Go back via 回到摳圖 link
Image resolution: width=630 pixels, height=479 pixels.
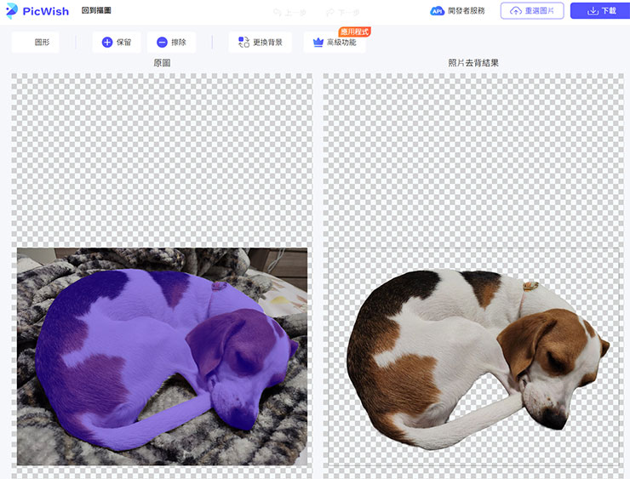96,11
